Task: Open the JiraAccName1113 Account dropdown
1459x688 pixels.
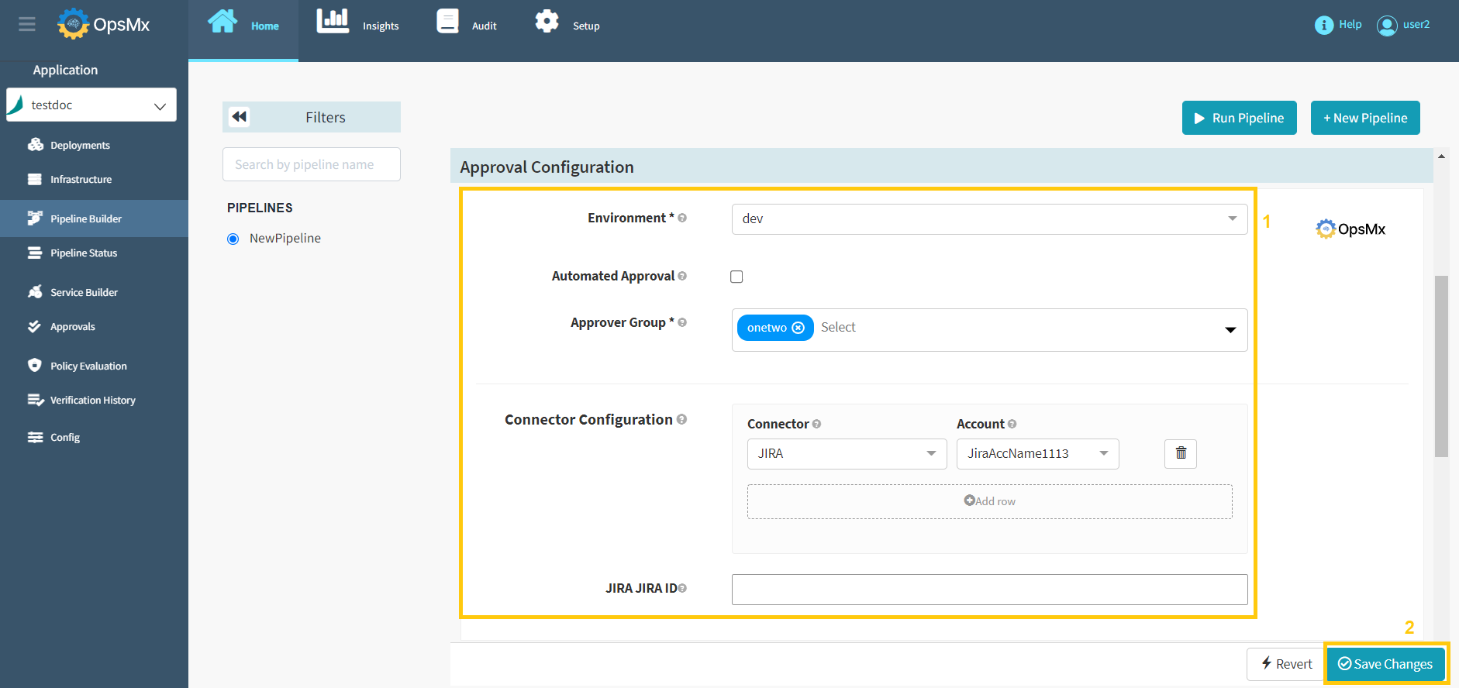Action: [1036, 454]
